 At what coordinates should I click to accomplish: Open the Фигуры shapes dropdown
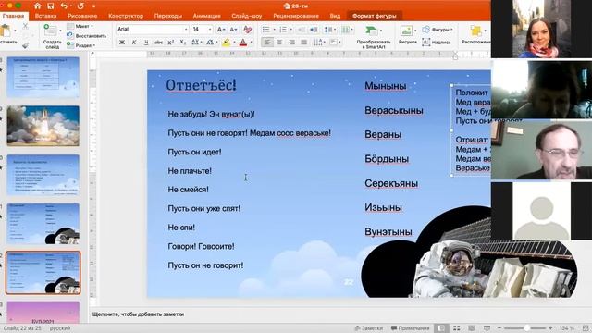point(438,30)
